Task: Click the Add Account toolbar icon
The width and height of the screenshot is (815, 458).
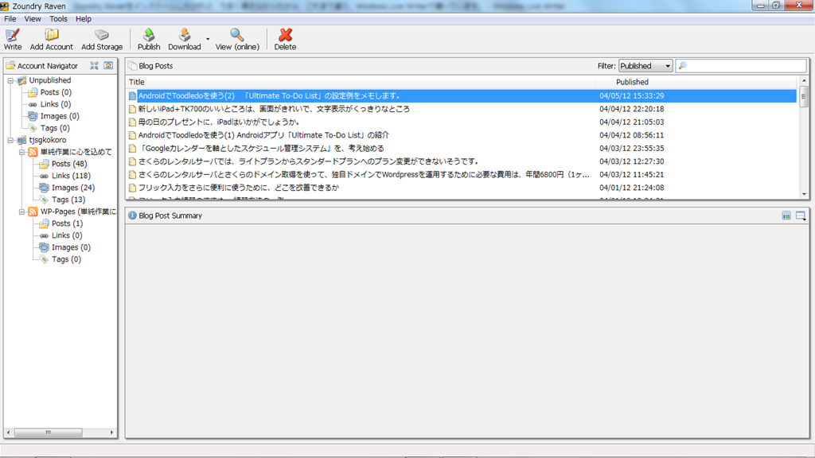Action: [52, 35]
